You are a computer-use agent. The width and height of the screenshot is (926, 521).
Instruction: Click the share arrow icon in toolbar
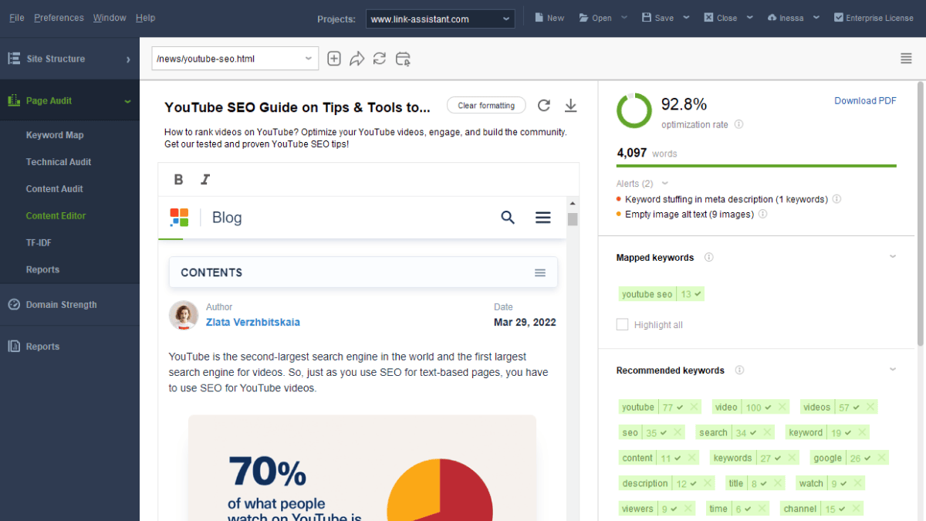pos(357,59)
